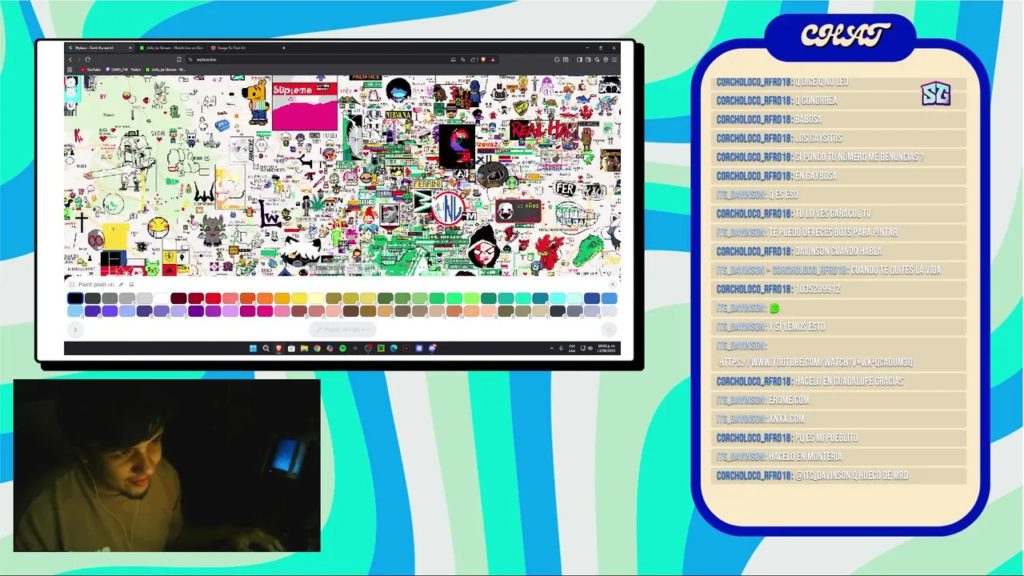The width and height of the screenshot is (1024, 576).
Task: Click the ESP LAA language indicator
Action: click(x=572, y=349)
